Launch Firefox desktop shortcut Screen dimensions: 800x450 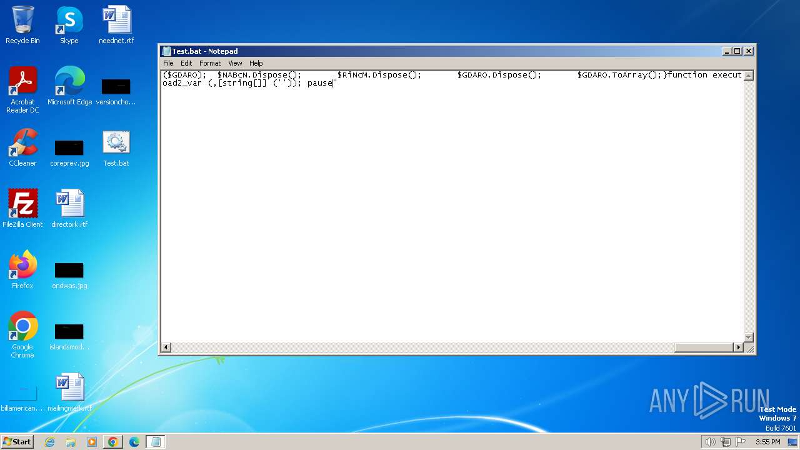coord(22,270)
